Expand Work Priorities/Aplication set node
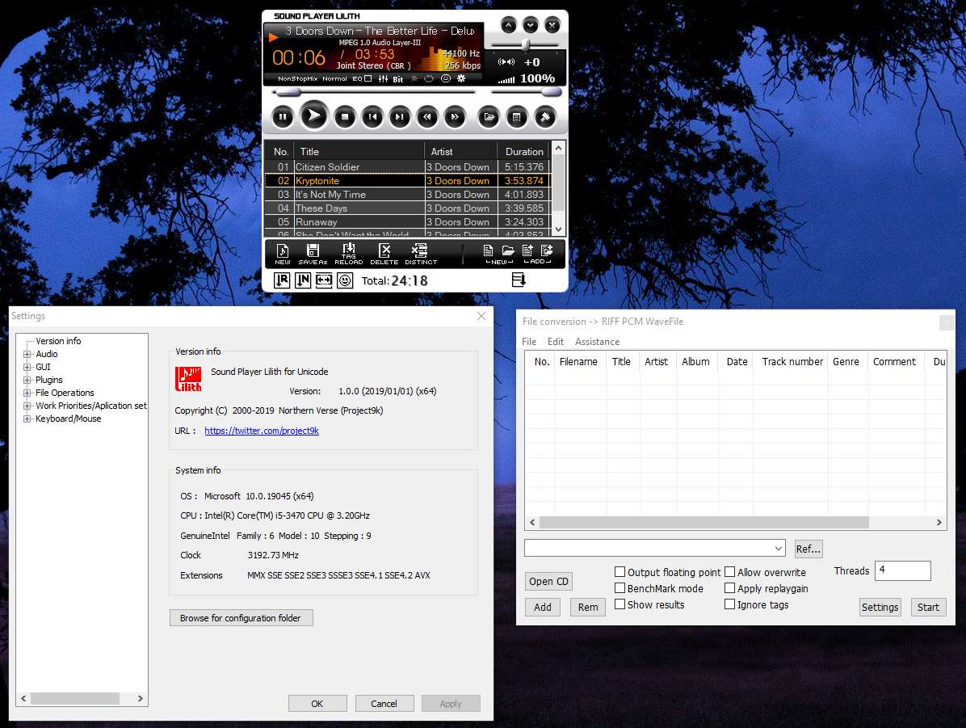This screenshot has width=966, height=728. point(27,406)
